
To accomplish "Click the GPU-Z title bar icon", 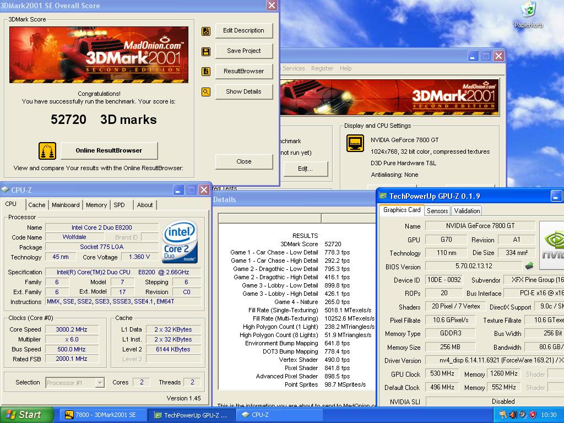I will 383,196.
